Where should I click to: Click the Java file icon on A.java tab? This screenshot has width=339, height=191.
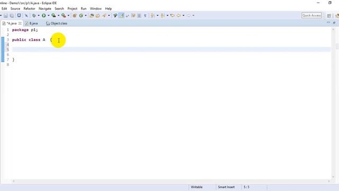coord(4,23)
